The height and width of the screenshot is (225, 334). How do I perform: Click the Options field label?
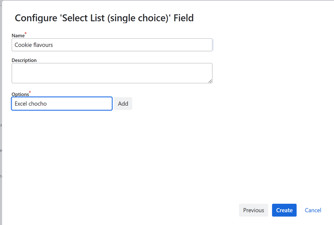20,94
